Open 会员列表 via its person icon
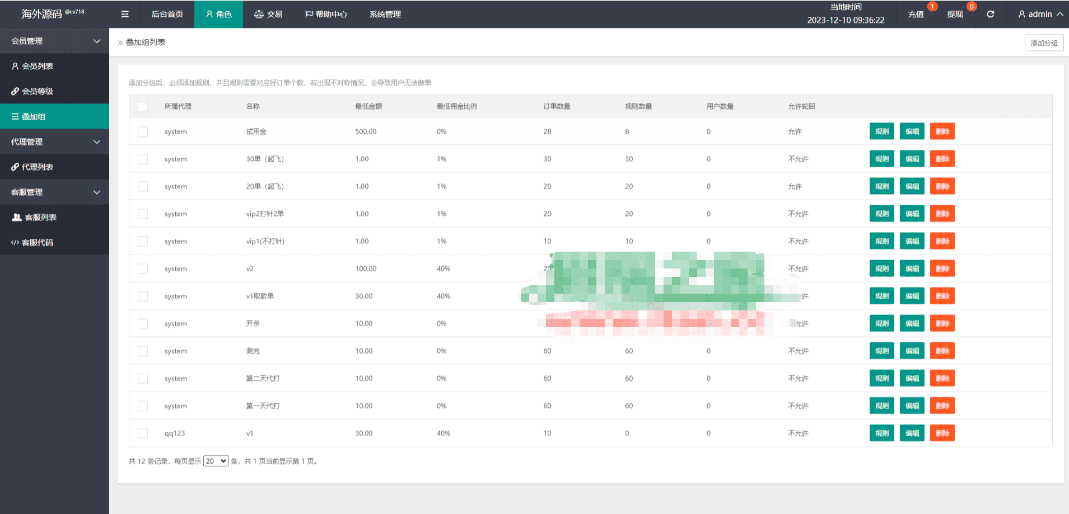Viewport: 1069px width, 514px height. [15, 66]
